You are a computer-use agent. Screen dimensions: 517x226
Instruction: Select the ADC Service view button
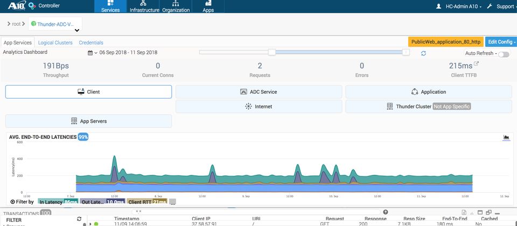[x=258, y=92]
